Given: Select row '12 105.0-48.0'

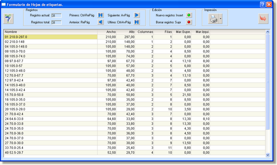Looking at the screenshot, I should pyautogui.click(x=135, y=71).
